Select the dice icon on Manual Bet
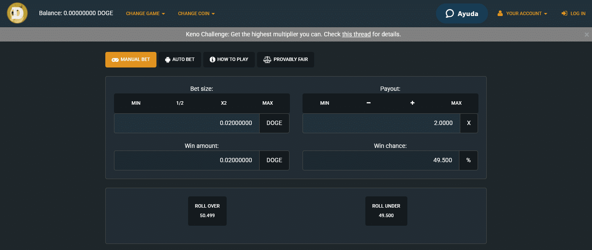The image size is (592, 250). tap(114, 59)
